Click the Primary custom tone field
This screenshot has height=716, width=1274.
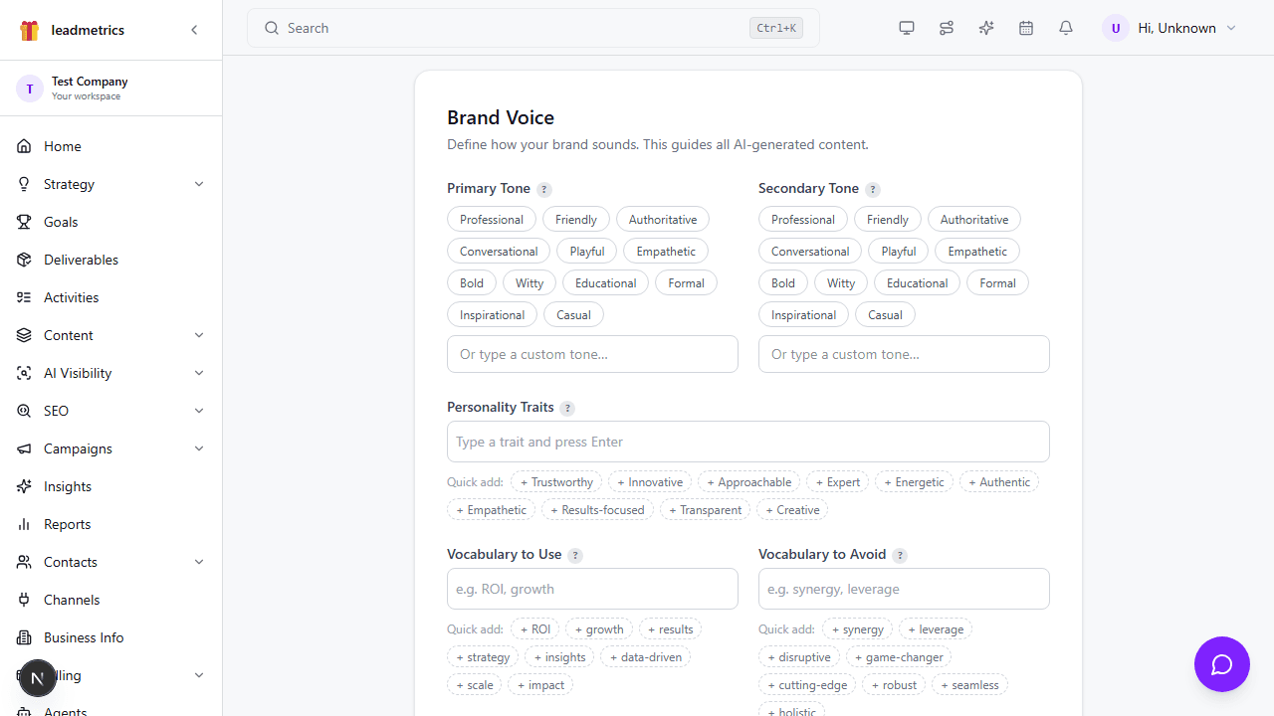(592, 354)
